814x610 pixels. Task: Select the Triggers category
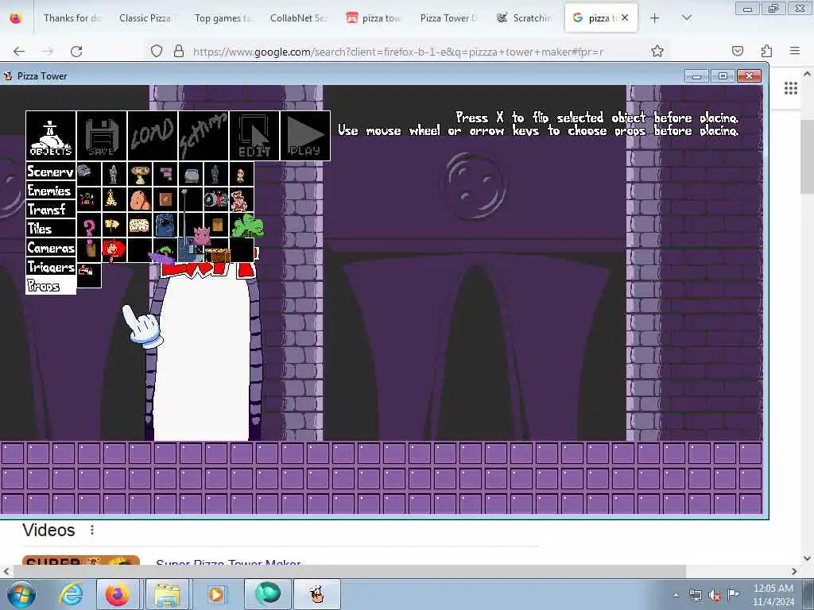(x=51, y=267)
